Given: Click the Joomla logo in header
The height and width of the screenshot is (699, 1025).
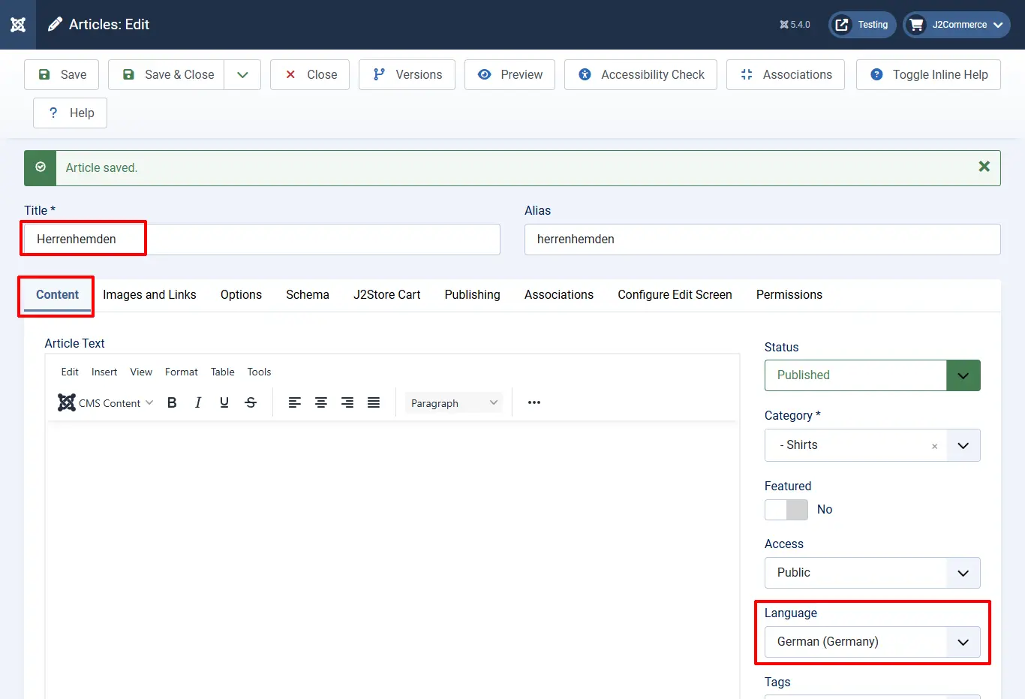Looking at the screenshot, I should click(18, 25).
